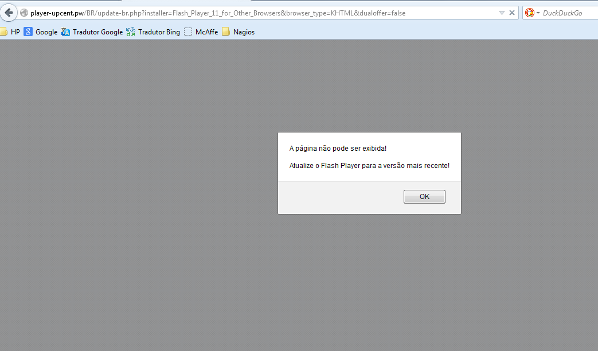
Task: Open the Nagios bookmark folder
Action: pyautogui.click(x=239, y=32)
